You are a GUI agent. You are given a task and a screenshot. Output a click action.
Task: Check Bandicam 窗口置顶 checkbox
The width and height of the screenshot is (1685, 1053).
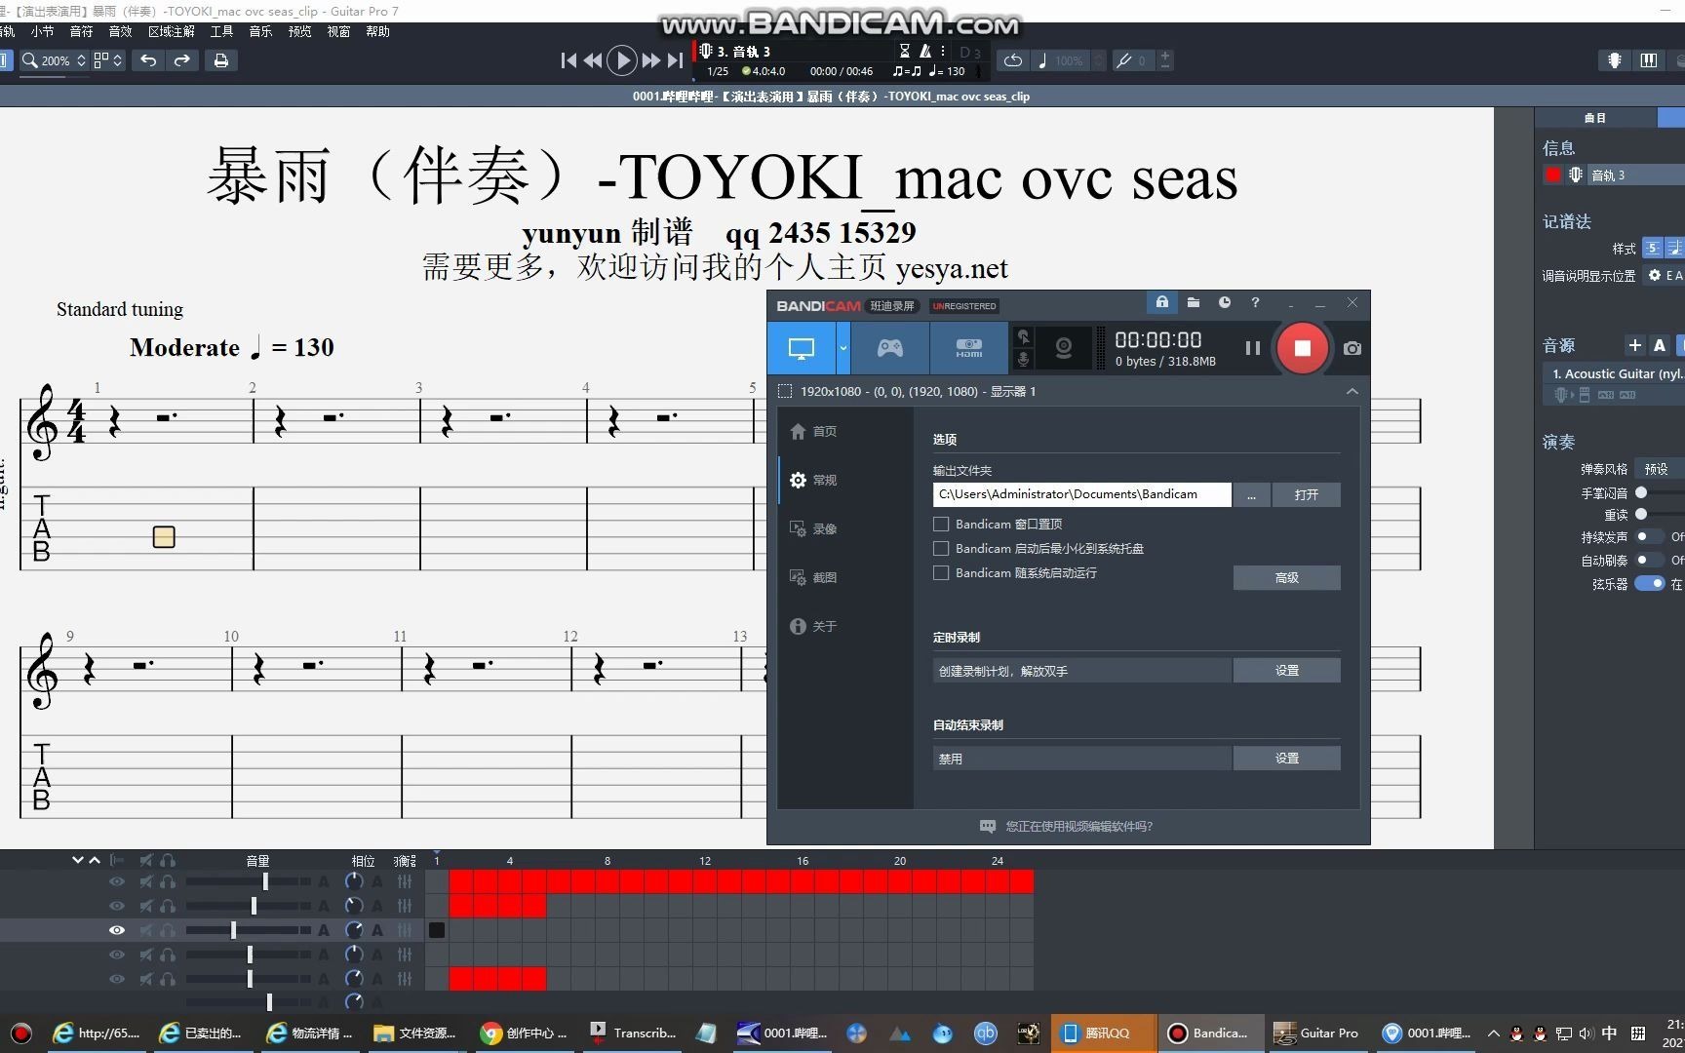941,524
